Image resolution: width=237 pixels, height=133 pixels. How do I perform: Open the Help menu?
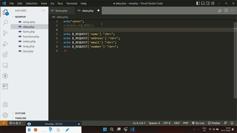pyautogui.click(x=83, y=3)
